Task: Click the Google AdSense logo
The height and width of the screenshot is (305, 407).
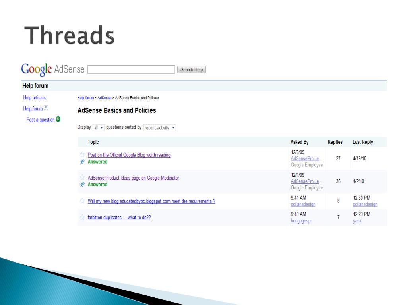Action: click(x=53, y=69)
